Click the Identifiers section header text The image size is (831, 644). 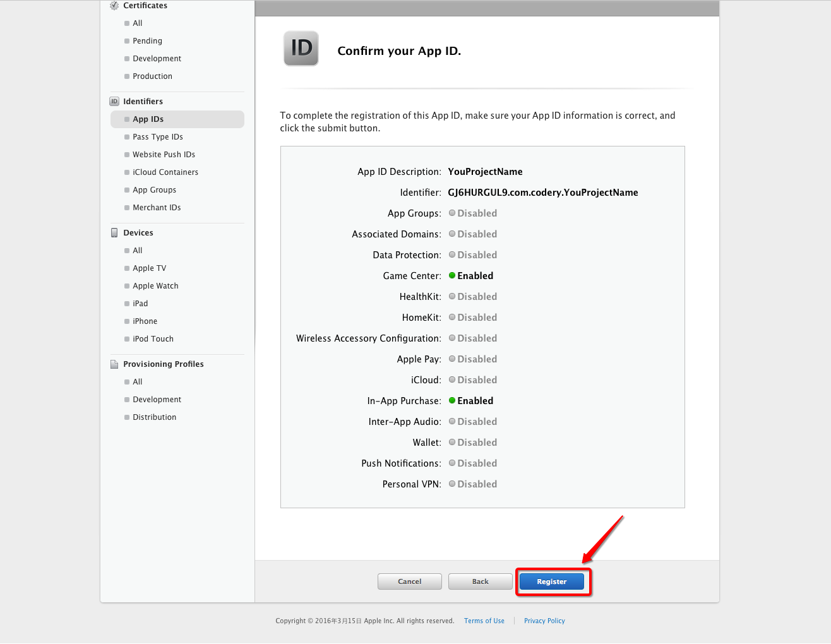[x=143, y=102]
